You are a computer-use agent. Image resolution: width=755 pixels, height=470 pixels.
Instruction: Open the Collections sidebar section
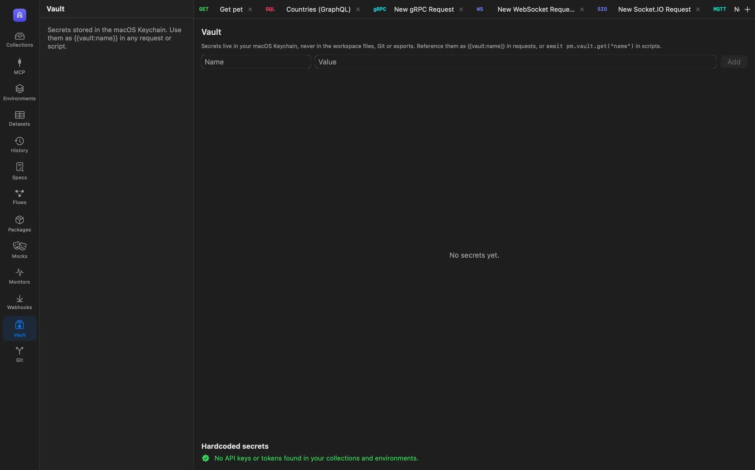[x=20, y=40]
